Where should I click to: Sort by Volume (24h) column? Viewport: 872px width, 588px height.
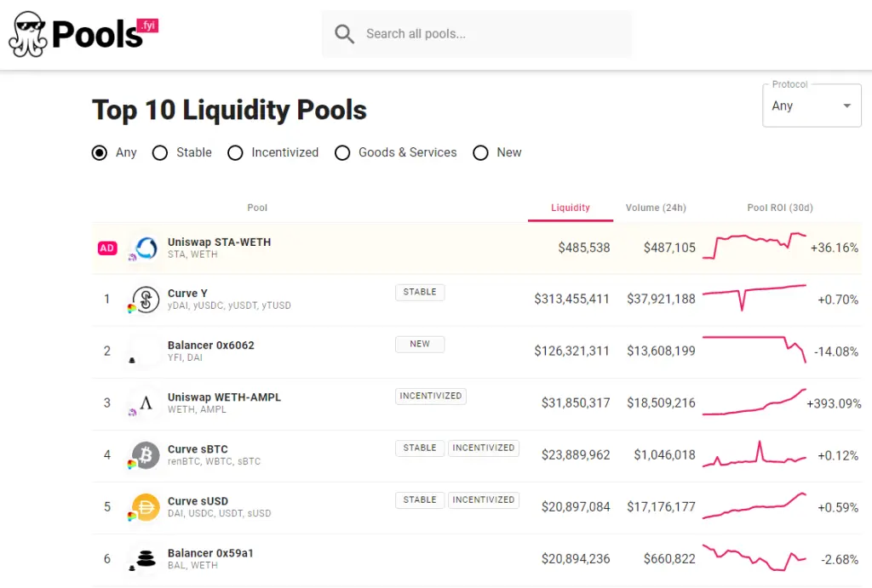click(x=656, y=208)
